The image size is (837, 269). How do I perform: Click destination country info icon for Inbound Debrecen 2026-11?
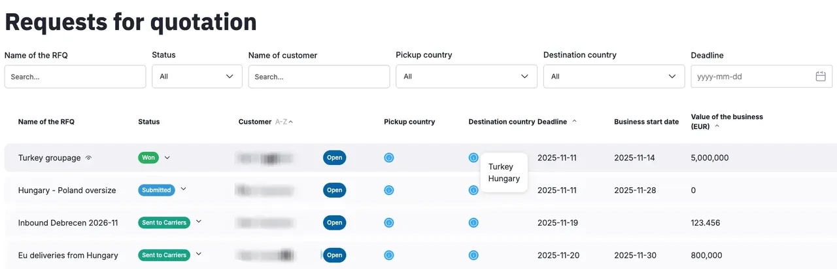473,223
